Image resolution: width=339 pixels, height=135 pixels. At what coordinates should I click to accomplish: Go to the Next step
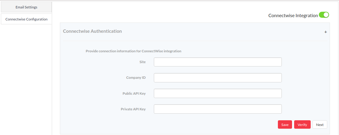point(320,125)
